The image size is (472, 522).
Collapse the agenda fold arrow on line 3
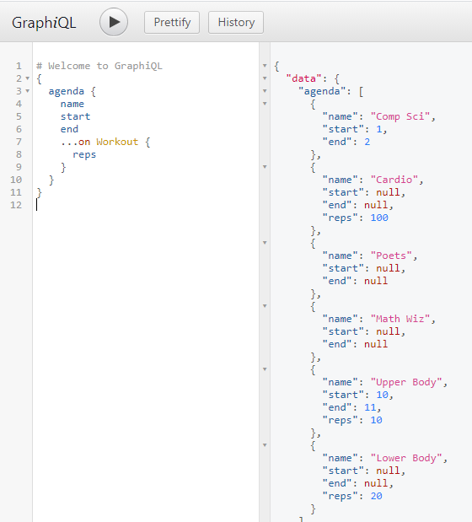tap(28, 91)
